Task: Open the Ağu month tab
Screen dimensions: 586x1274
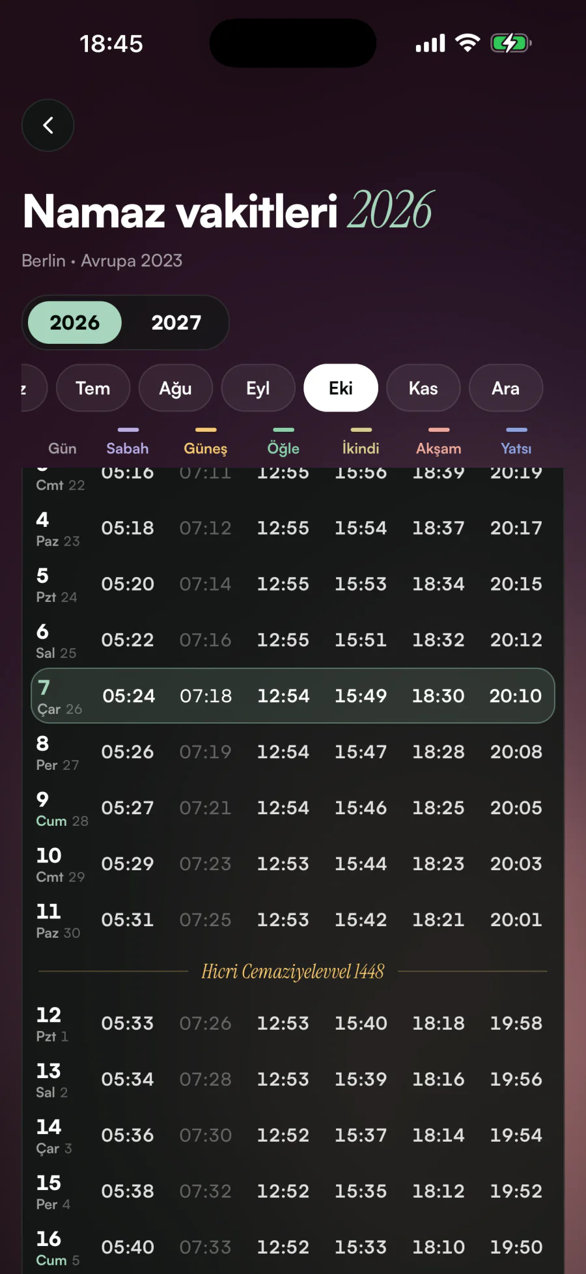Action: pyautogui.click(x=176, y=388)
